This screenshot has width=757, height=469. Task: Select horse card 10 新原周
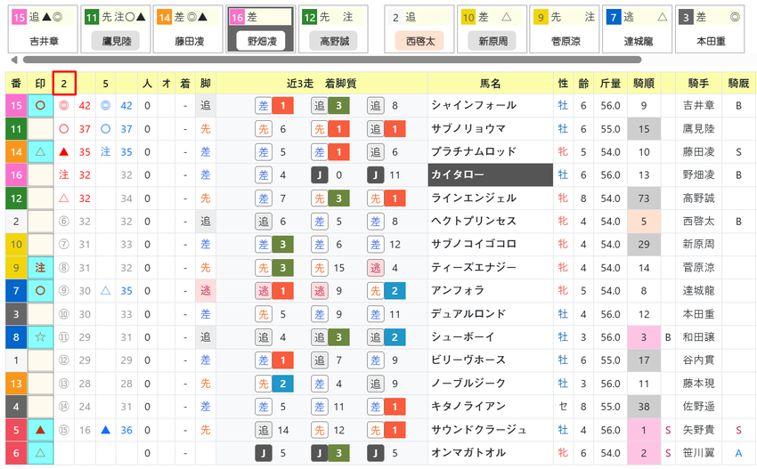tap(492, 29)
